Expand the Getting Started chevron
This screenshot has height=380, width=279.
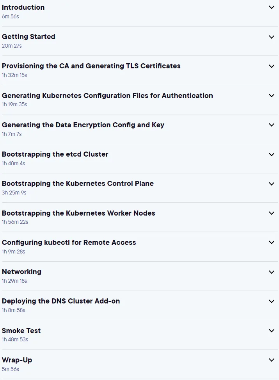tap(272, 37)
